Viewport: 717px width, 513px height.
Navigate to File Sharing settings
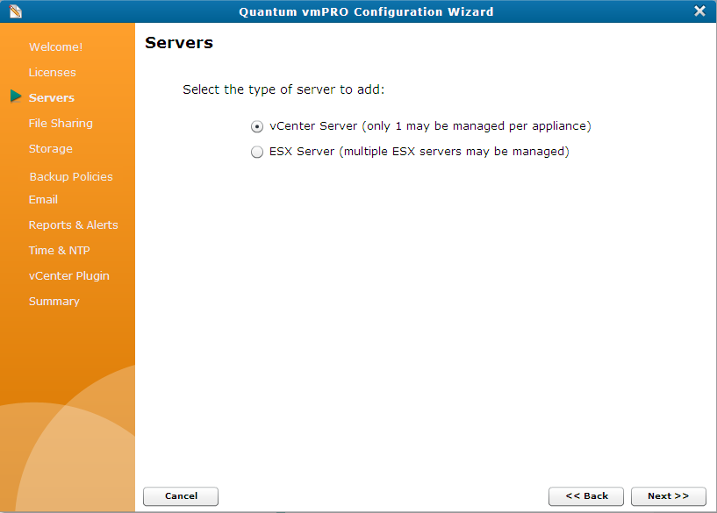(x=61, y=123)
